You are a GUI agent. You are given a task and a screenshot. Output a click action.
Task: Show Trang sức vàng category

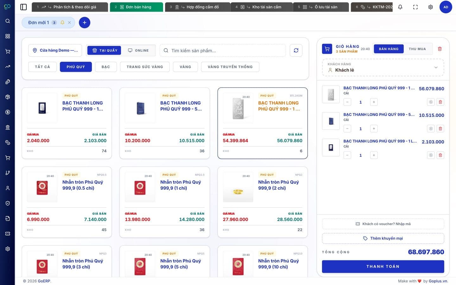coord(145,67)
